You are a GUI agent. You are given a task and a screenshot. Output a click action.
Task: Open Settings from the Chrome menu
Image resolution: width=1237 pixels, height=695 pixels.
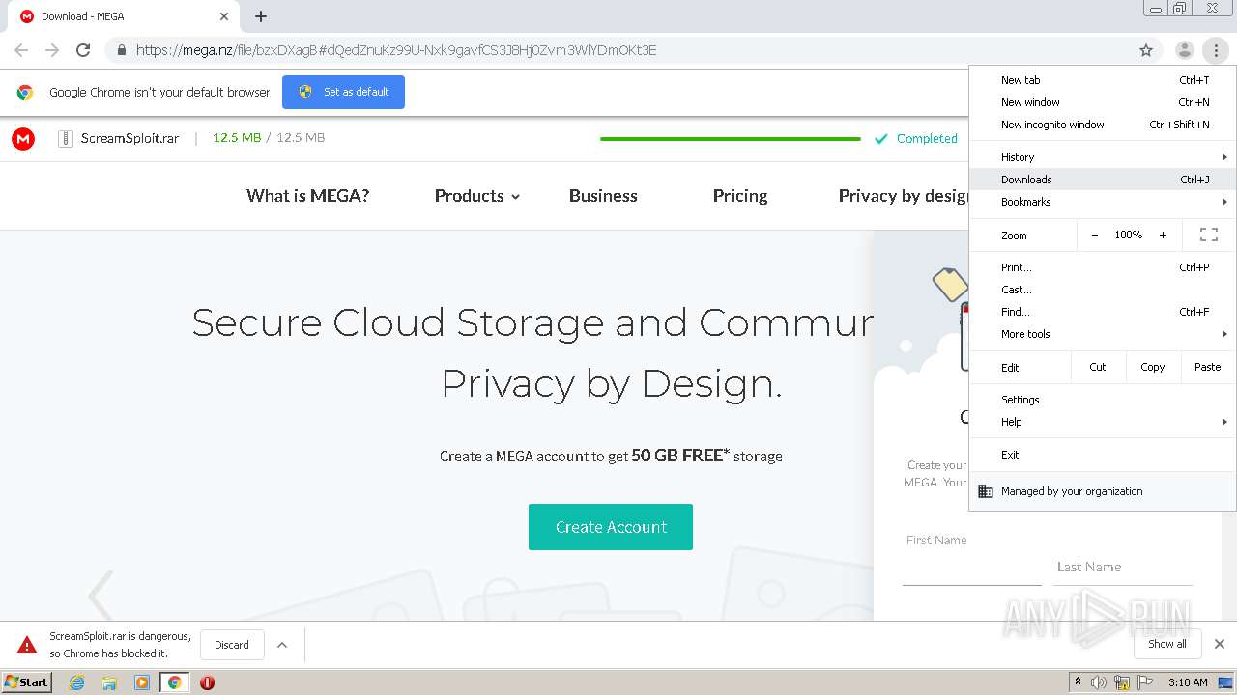[1103, 400]
